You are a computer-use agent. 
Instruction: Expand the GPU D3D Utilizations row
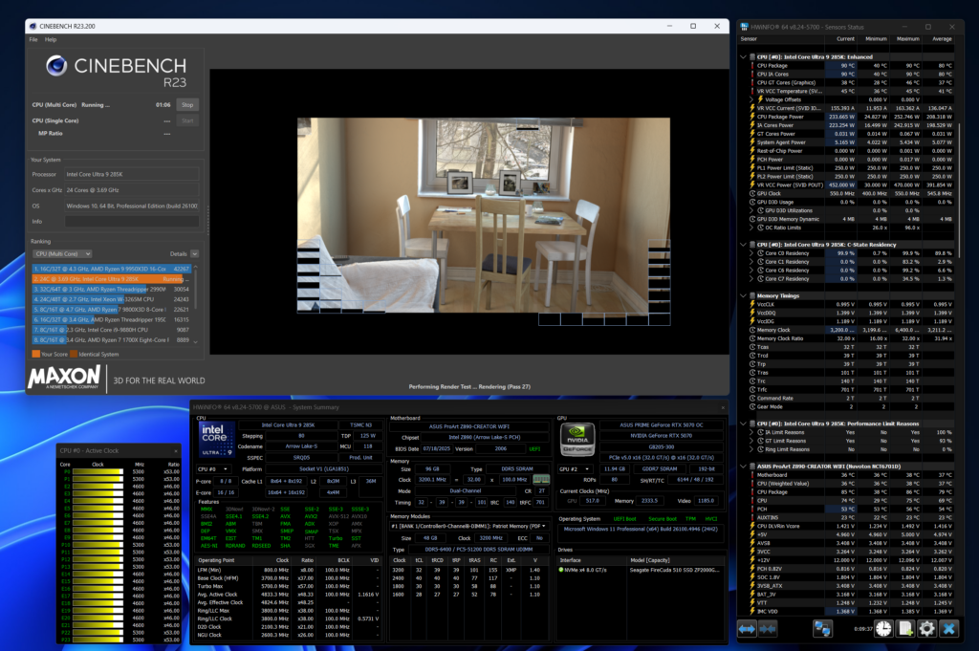pos(751,210)
